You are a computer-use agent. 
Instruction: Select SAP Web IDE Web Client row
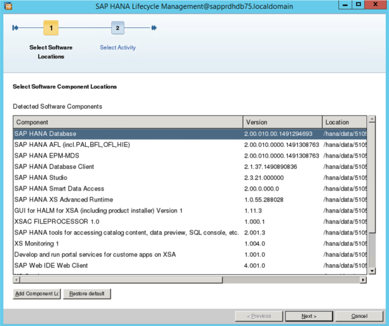(x=190, y=266)
